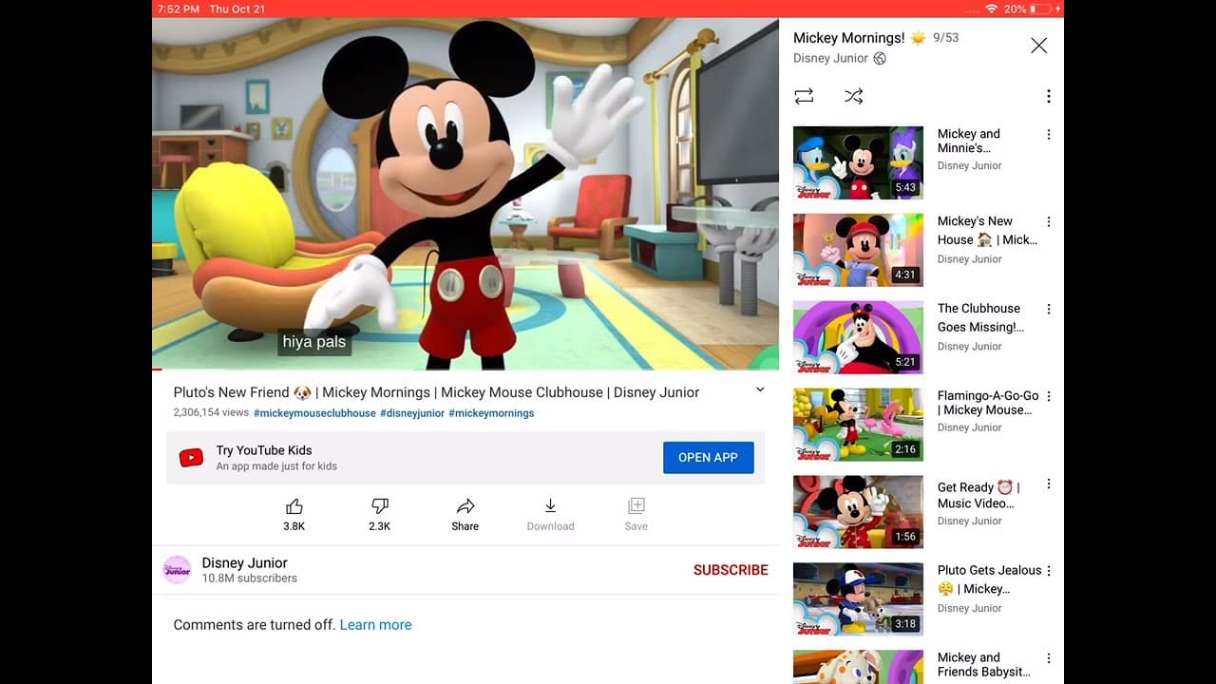The width and height of the screenshot is (1216, 684).
Task: Tap the playlist visibility globe icon
Action: click(880, 59)
